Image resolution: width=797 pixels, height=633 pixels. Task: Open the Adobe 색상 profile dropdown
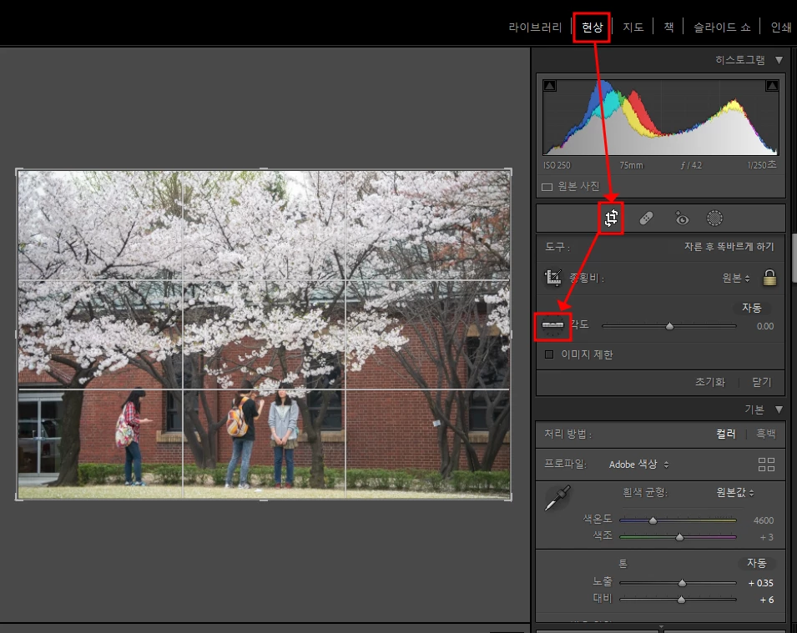(639, 465)
